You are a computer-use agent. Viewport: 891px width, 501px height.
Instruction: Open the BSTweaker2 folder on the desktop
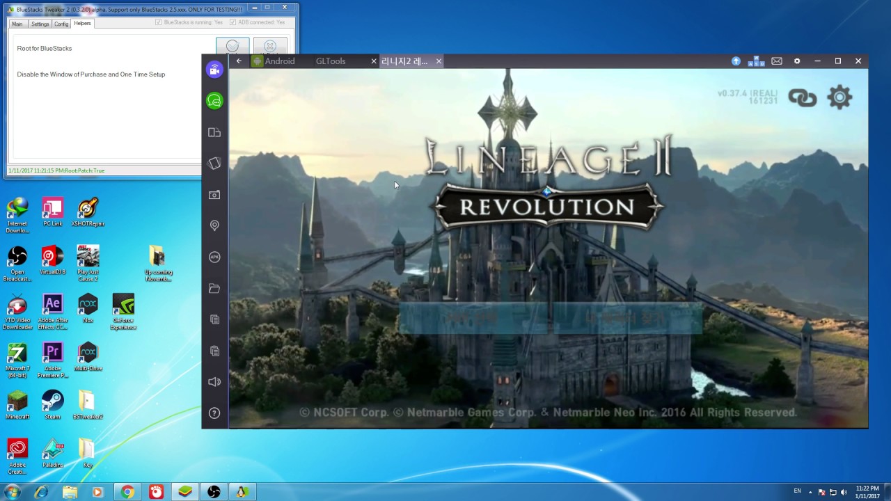click(88, 404)
